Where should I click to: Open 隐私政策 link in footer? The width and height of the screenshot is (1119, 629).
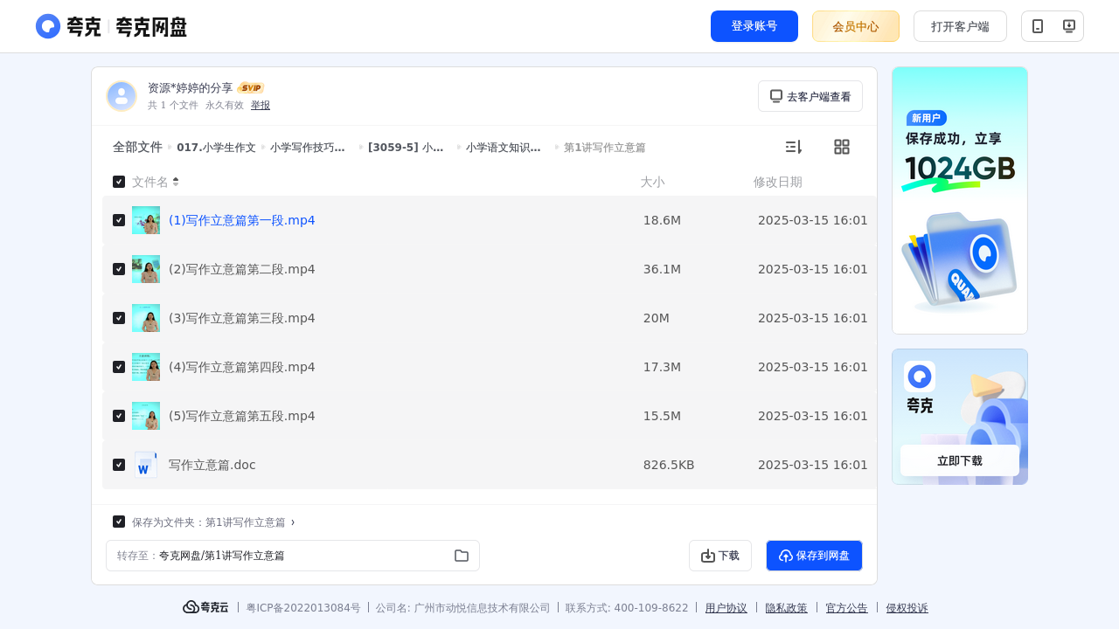coord(787,608)
